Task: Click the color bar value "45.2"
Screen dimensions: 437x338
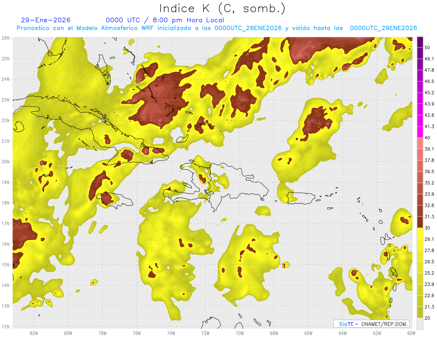Action: [x=430, y=93]
